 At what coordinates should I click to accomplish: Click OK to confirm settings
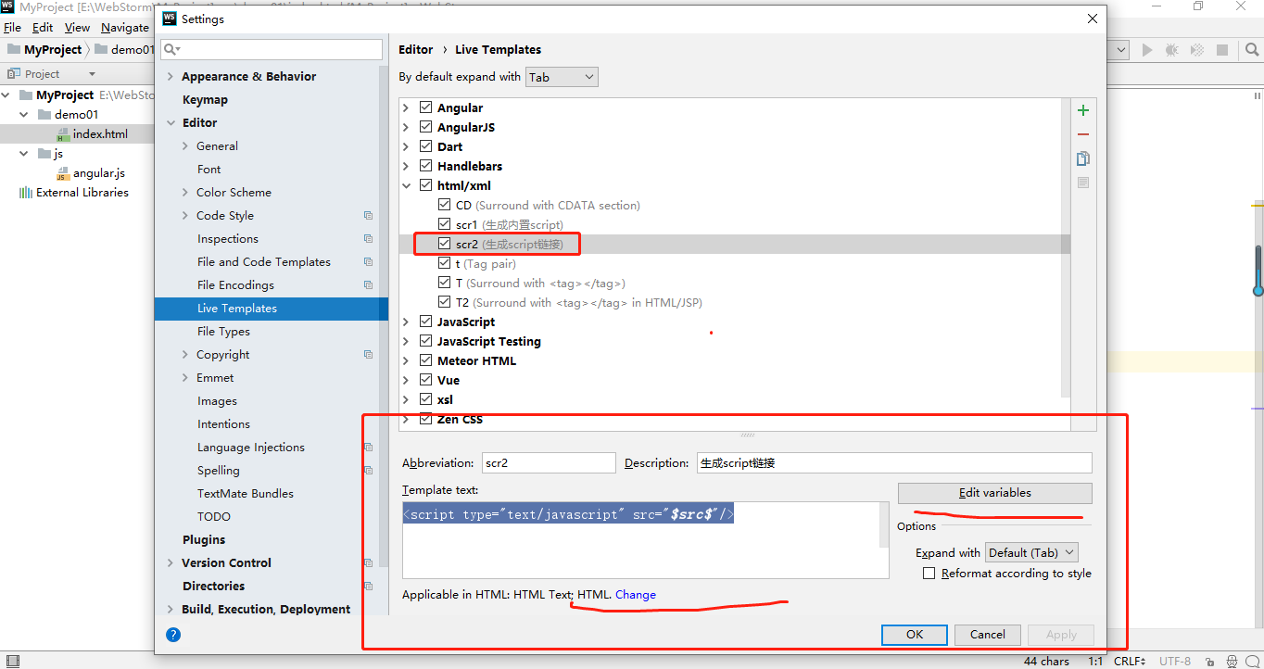coord(915,635)
